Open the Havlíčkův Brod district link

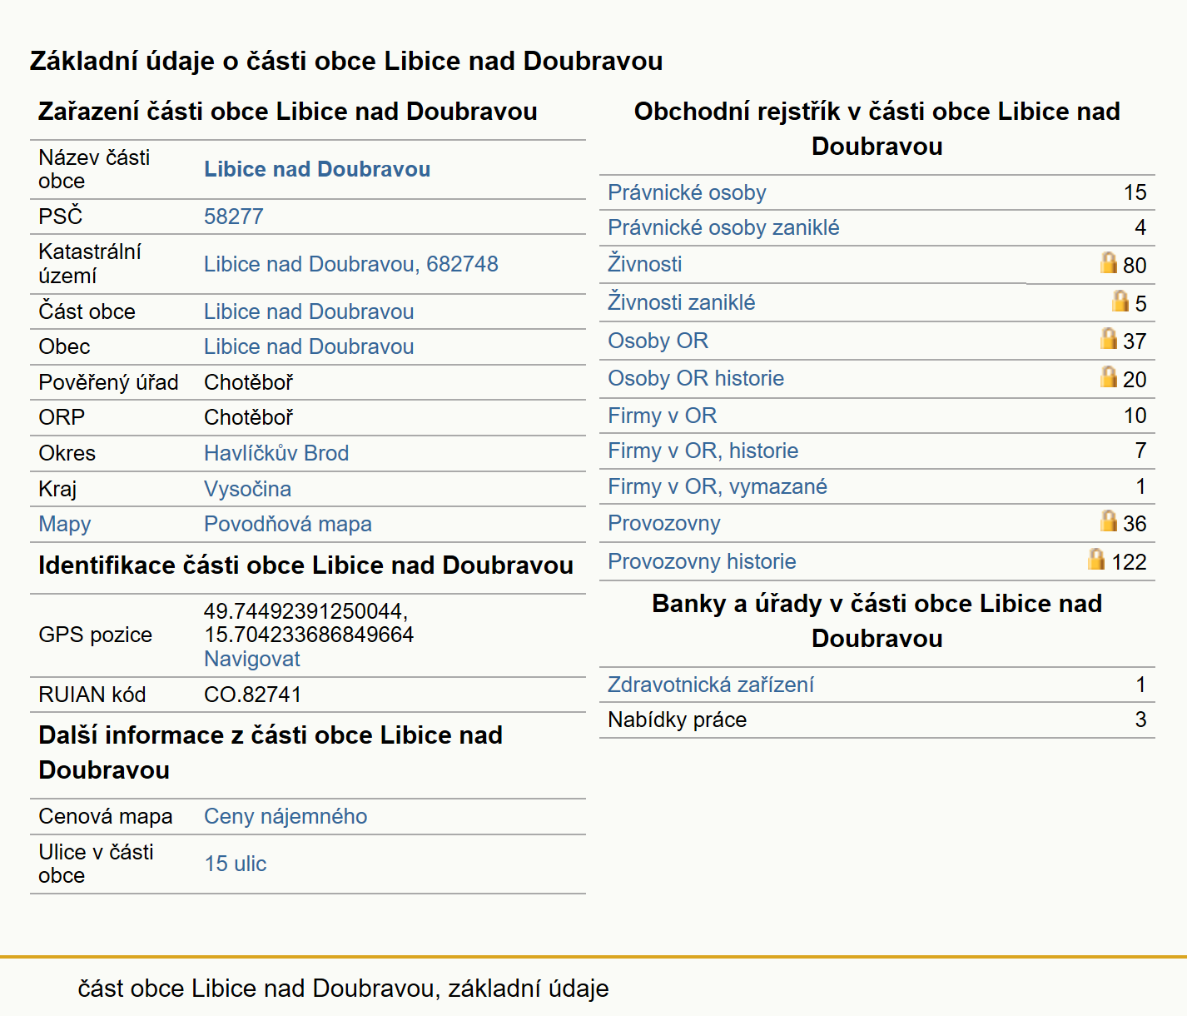pyautogui.click(x=276, y=453)
